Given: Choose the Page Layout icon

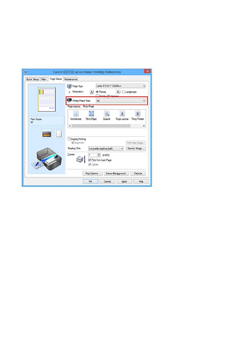Looking at the screenshot, I should 122,114.
